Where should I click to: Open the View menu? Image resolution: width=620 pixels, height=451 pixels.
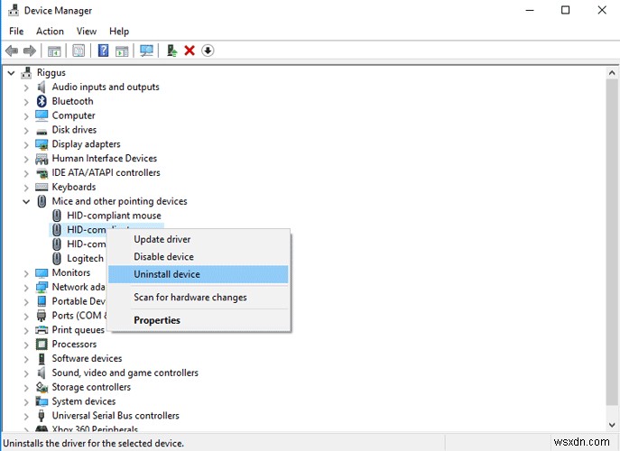click(x=87, y=32)
